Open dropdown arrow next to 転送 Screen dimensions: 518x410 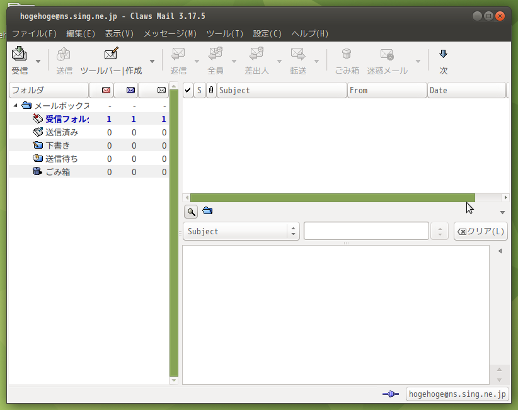(x=316, y=61)
